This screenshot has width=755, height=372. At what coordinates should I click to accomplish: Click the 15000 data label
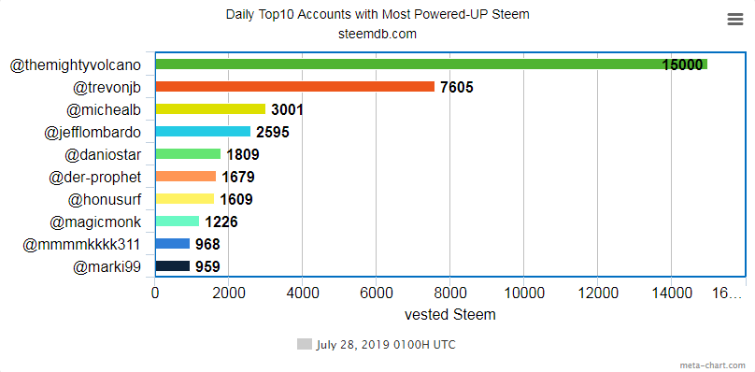coord(682,65)
